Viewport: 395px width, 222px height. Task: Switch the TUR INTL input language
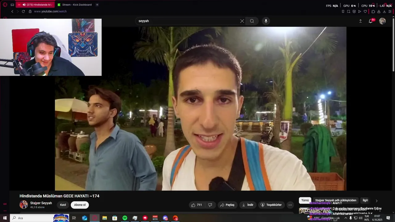tap(367, 218)
